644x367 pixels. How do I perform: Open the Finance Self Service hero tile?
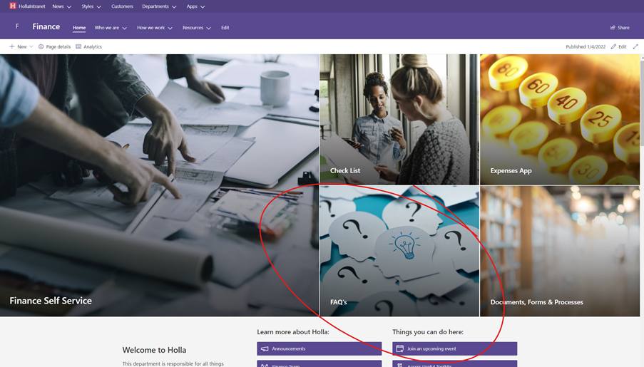click(159, 185)
